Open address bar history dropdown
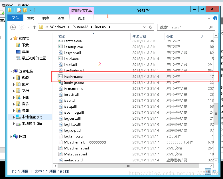Viewport: 223px width, 179px height. coord(144,27)
